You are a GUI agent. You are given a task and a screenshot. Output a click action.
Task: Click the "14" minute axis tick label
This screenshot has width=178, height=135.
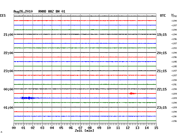(147, 128)
